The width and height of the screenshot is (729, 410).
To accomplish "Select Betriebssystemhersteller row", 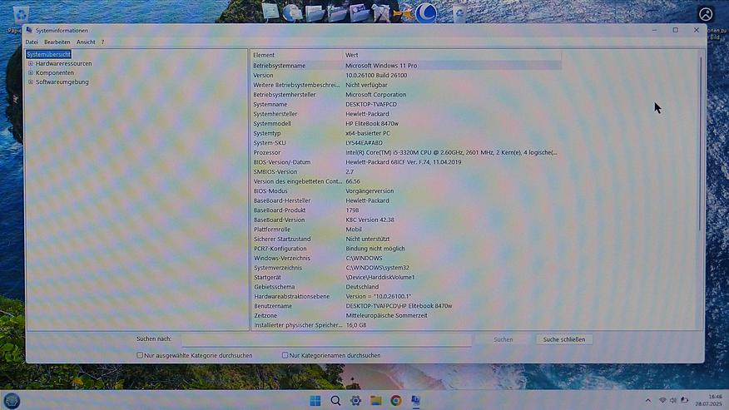I will (406, 95).
